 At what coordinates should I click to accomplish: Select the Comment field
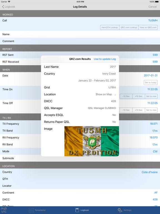[80, 41]
